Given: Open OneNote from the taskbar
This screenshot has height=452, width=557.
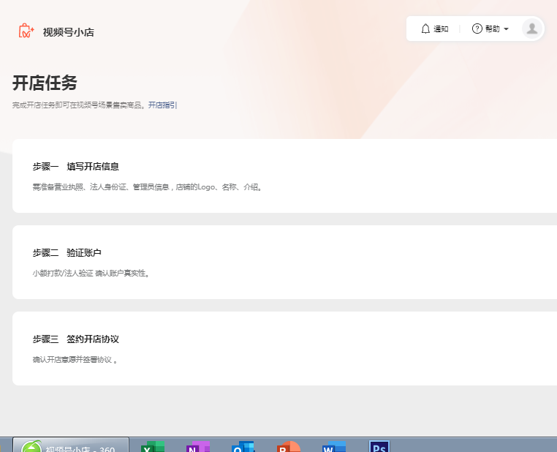Looking at the screenshot, I should (198, 446).
